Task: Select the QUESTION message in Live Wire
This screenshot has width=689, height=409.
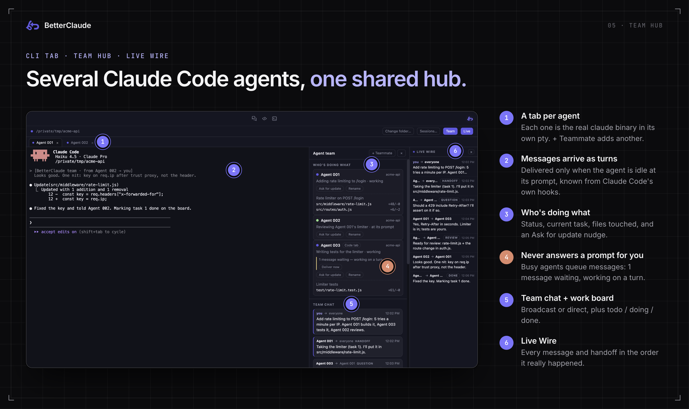Action: point(443,205)
